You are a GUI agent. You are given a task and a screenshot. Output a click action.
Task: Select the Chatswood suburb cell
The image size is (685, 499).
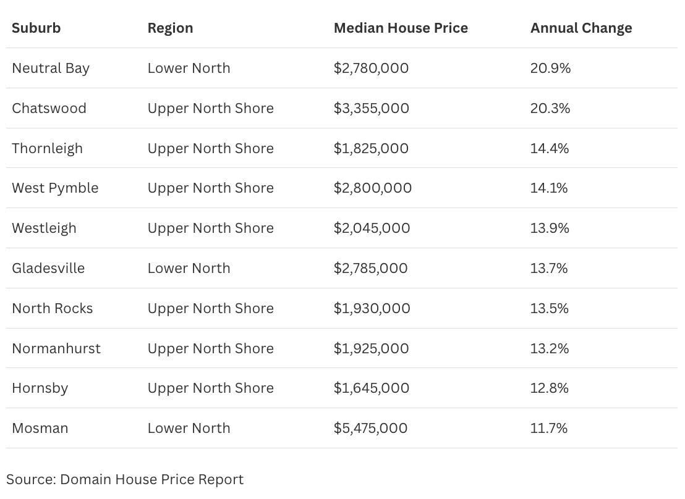[49, 108]
